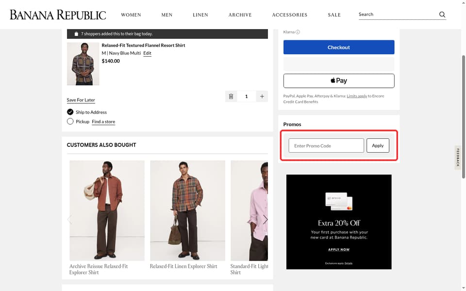
Task: Show previous recommended products arrow
Action: pyautogui.click(x=69, y=219)
